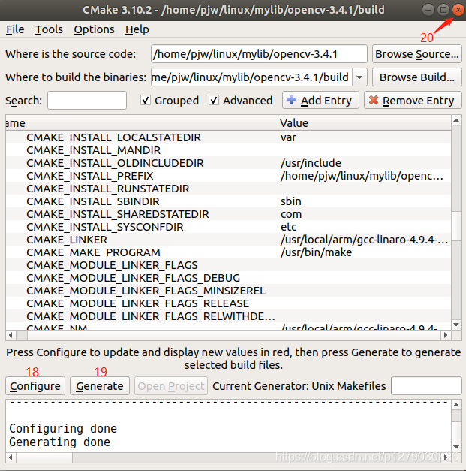Click the variable list vertical scrollbar thumb

[x=456, y=225]
